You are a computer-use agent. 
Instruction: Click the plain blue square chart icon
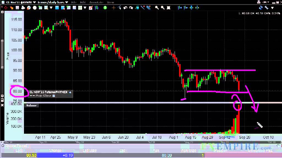tap(57, 8)
